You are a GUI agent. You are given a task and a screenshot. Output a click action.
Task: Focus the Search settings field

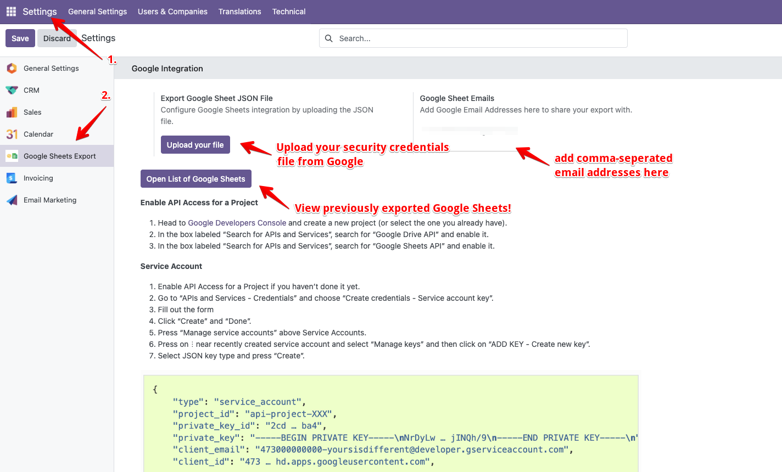point(473,38)
